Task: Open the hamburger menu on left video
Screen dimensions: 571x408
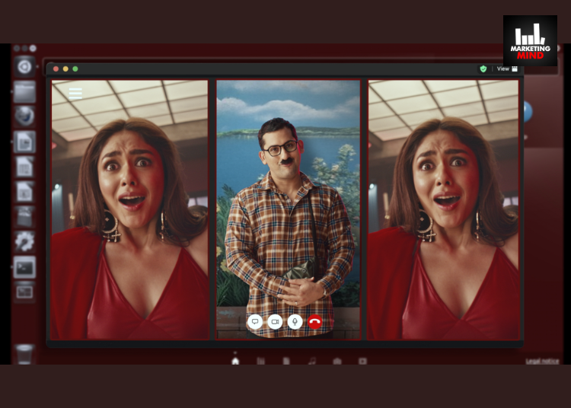Action: [x=75, y=94]
